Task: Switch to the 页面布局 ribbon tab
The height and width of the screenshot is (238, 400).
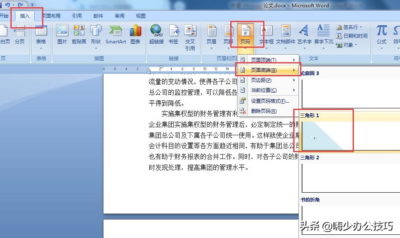Action: pos(51,16)
